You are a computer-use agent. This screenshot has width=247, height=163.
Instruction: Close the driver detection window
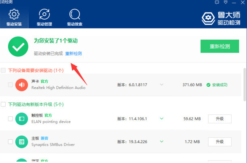click(x=243, y=2)
